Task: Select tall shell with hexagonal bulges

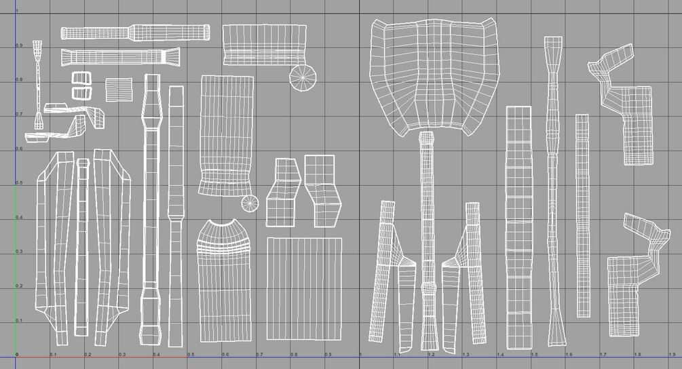Action: point(151,210)
